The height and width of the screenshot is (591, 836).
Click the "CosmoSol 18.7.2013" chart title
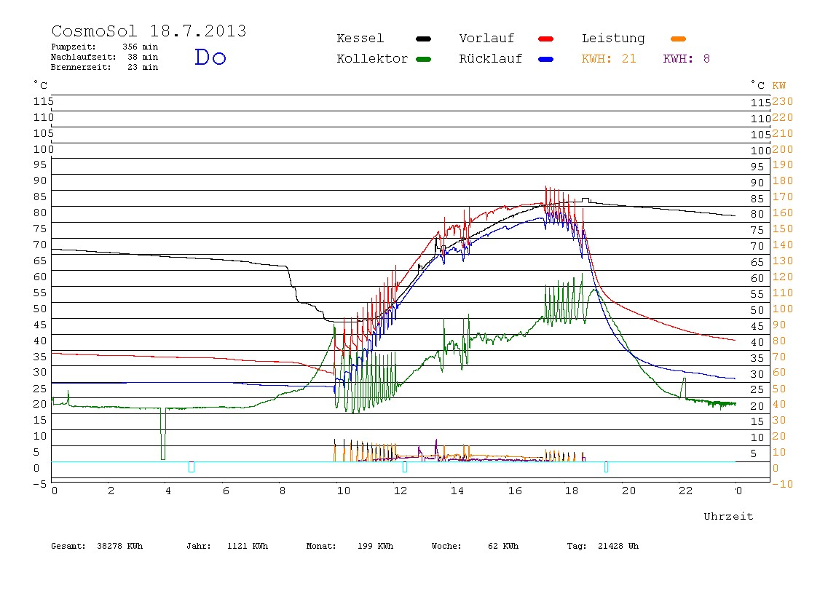coord(149,31)
